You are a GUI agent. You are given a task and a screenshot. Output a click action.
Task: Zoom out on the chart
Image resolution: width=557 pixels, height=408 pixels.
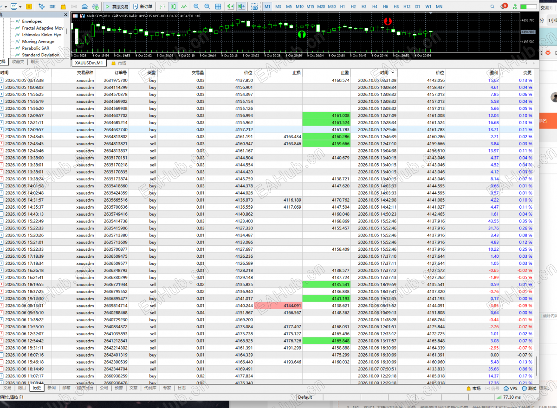click(x=207, y=6)
